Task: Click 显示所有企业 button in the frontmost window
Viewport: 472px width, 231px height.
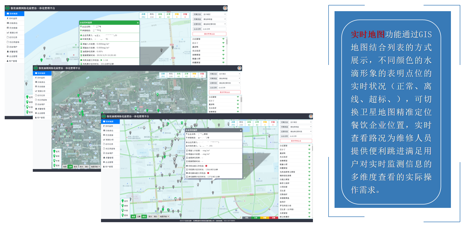Action: pos(296,141)
